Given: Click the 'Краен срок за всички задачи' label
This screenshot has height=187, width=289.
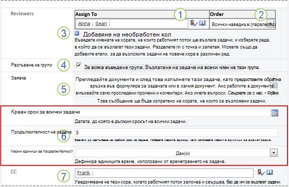Looking at the screenshot, I should 46,112.
